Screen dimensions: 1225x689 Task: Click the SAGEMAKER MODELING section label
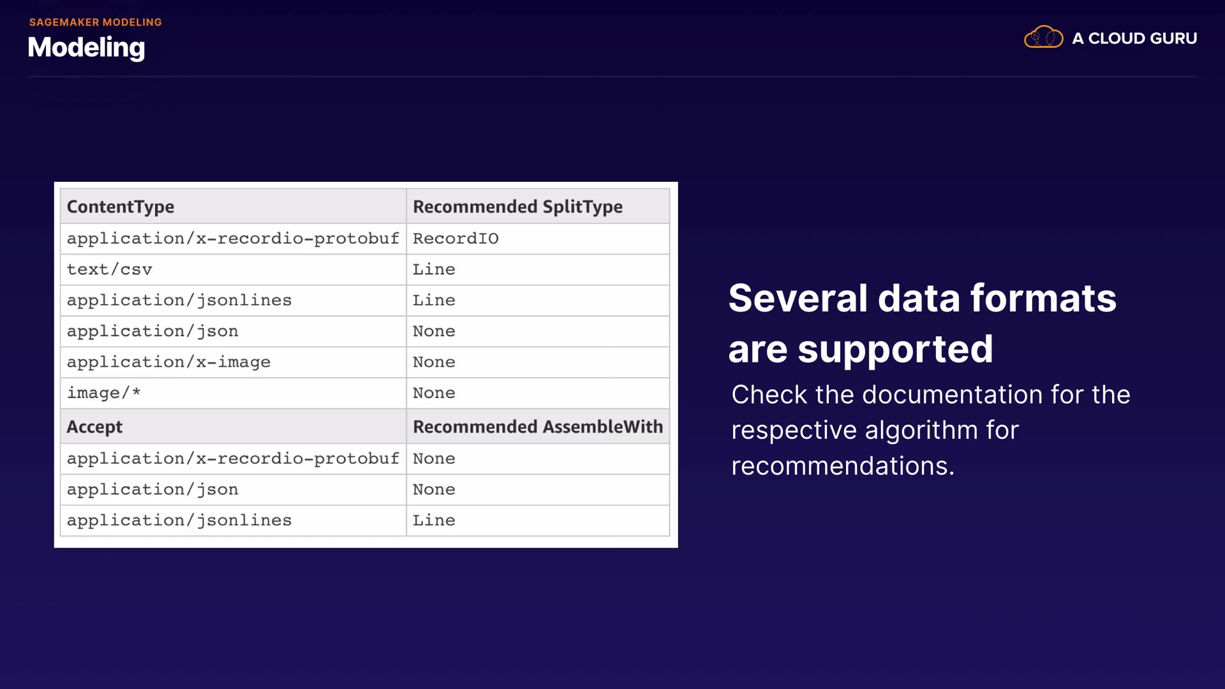tap(96, 22)
